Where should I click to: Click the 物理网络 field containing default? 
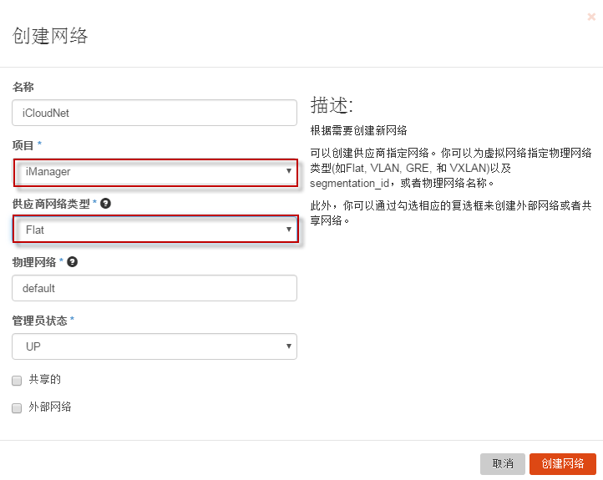click(155, 288)
